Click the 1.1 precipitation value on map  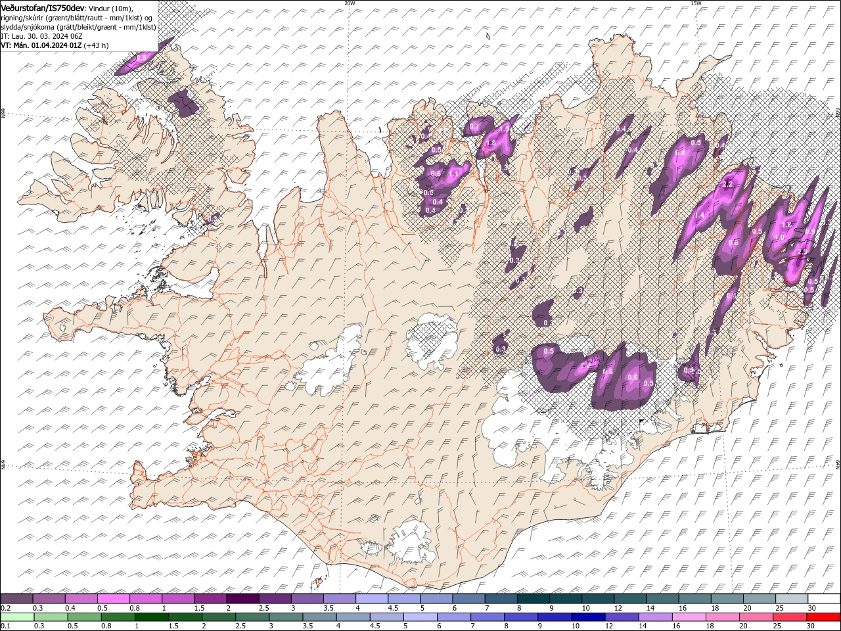point(454,174)
